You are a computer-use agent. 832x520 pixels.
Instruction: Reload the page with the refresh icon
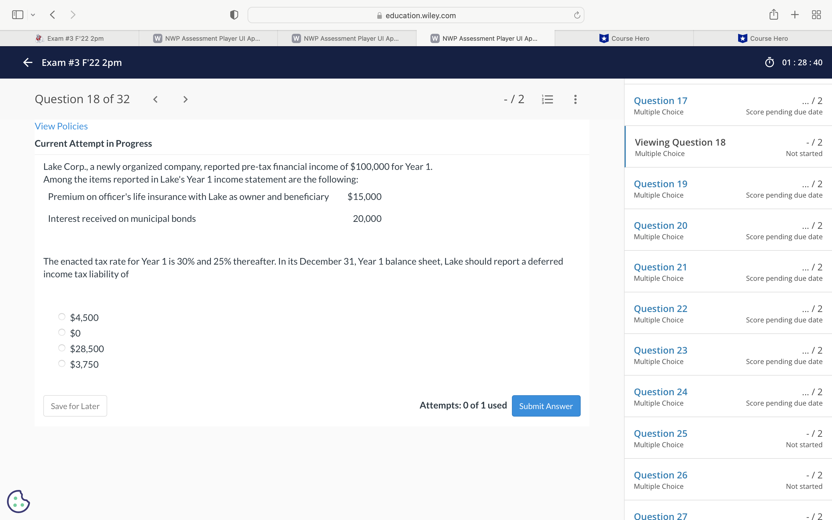click(577, 15)
